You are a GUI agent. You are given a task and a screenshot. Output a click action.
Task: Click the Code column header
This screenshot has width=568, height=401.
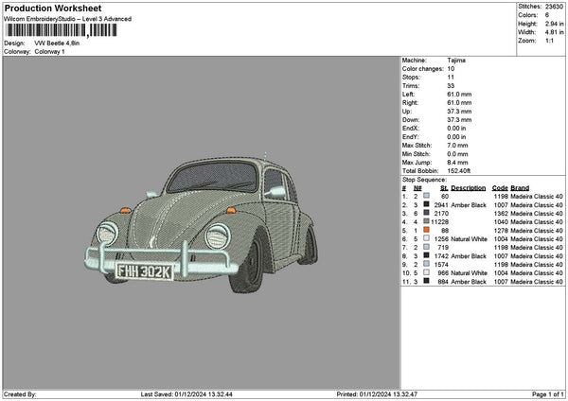501,187
